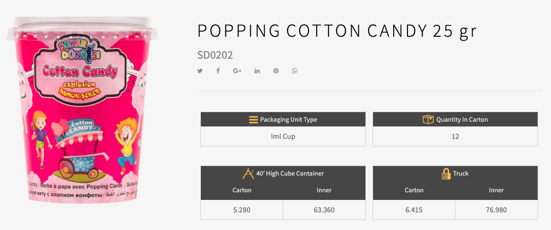Share the product on Facebook

[218, 71]
